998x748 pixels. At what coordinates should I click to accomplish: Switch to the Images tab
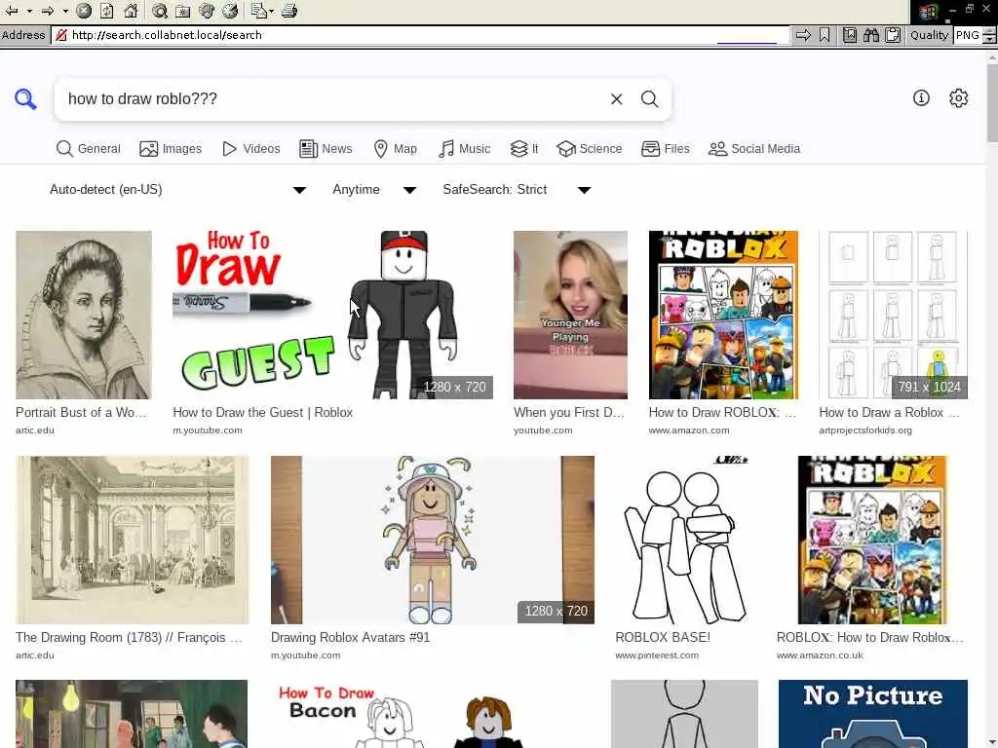click(171, 149)
